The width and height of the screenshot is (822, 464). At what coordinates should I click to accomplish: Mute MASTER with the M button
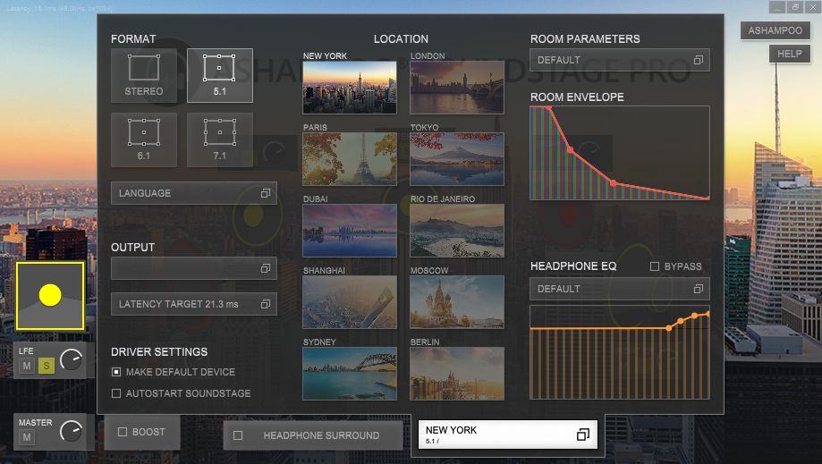pos(27,437)
